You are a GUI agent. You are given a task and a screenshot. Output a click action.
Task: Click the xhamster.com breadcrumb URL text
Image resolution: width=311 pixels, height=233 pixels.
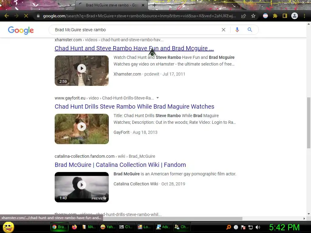click(109, 40)
